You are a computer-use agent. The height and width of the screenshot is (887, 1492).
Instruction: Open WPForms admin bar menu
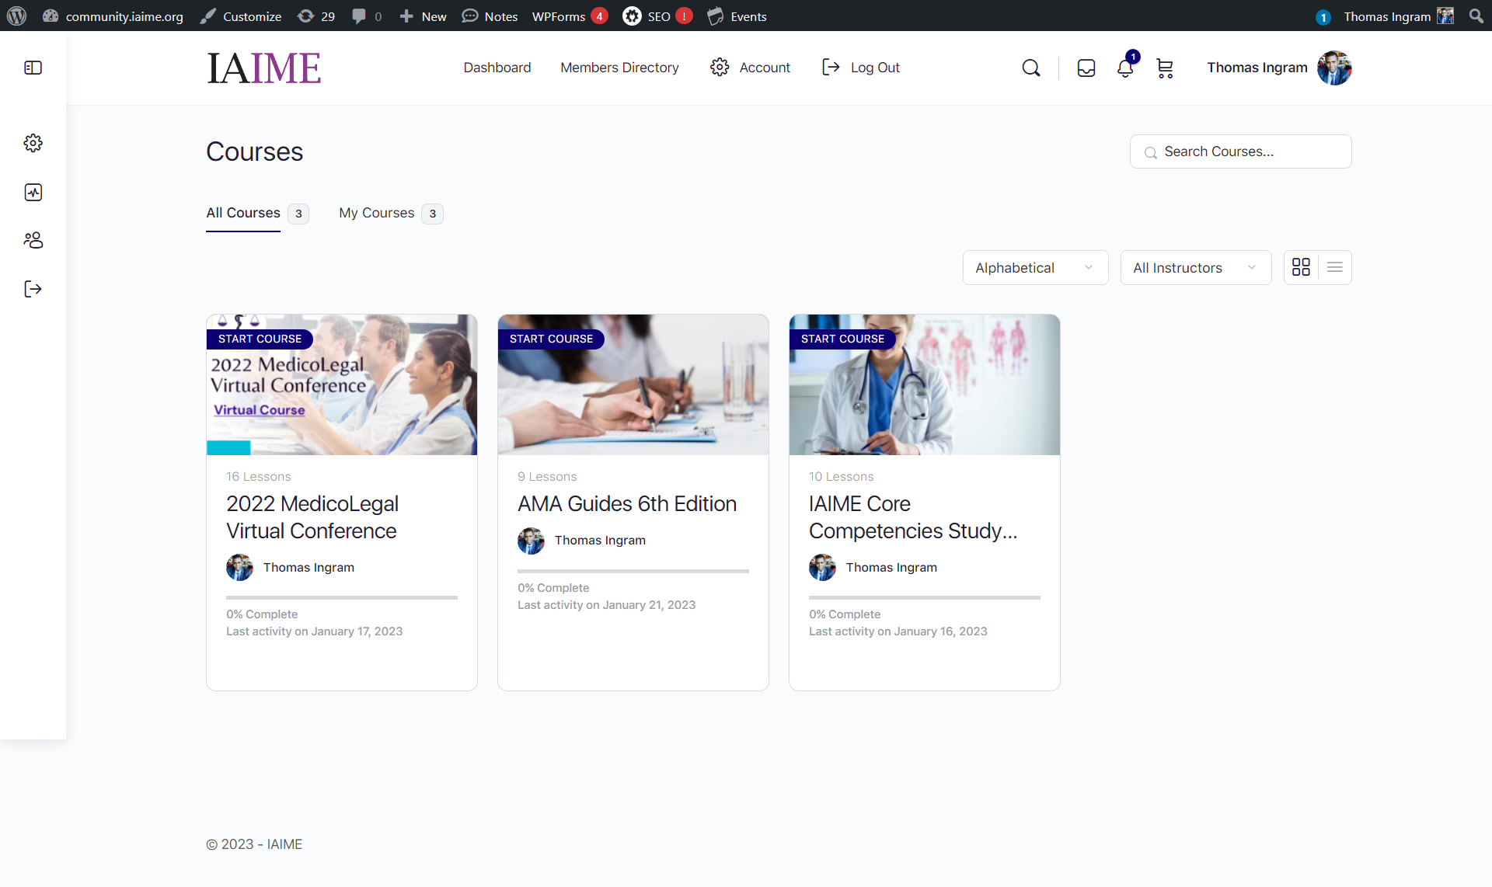pos(569,16)
